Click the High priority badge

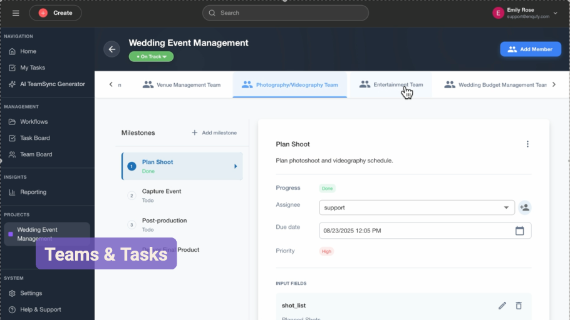(x=326, y=251)
